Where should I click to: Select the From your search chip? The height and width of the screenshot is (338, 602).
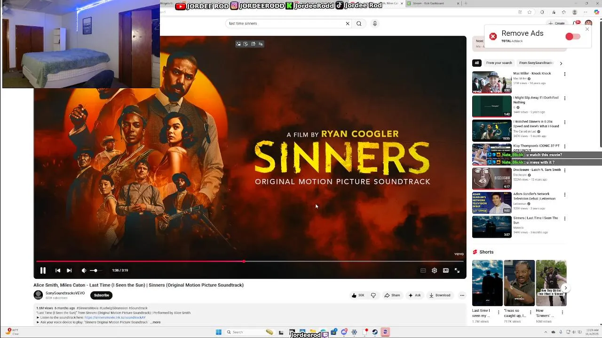point(499,63)
